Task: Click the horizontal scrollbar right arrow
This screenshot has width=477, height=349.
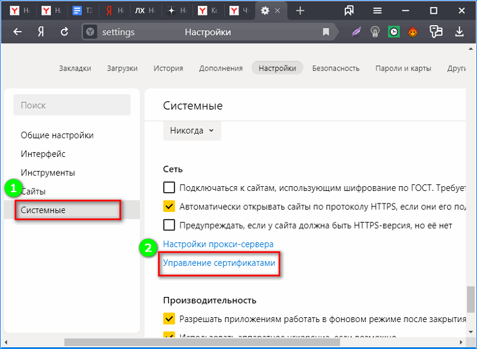Action: point(461,342)
